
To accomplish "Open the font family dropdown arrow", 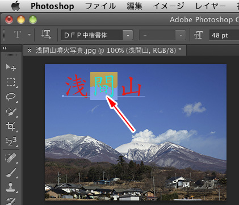I will (x=128, y=35).
